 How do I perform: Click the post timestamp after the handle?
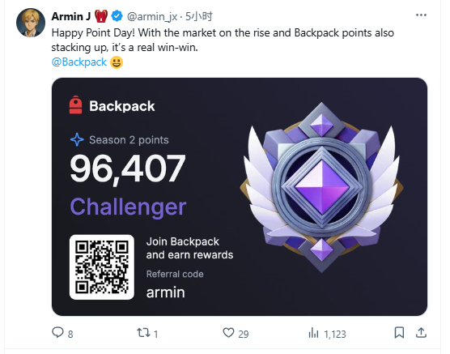pyautogui.click(x=198, y=16)
